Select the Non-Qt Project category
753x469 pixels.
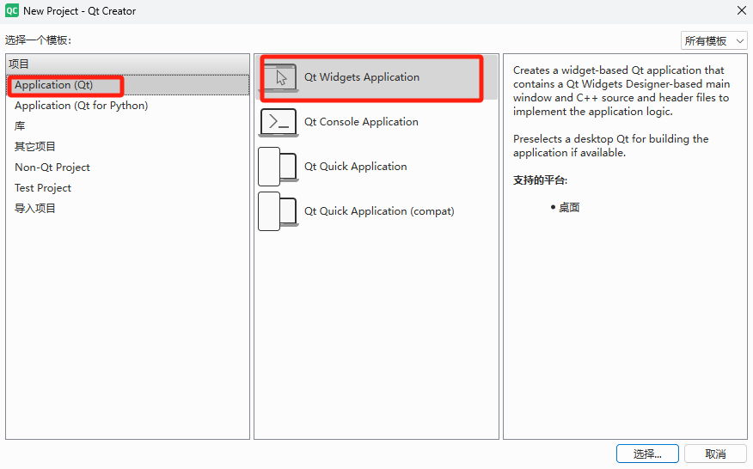click(127, 167)
